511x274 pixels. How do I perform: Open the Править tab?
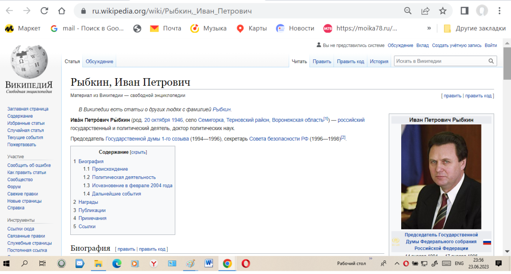(x=322, y=61)
